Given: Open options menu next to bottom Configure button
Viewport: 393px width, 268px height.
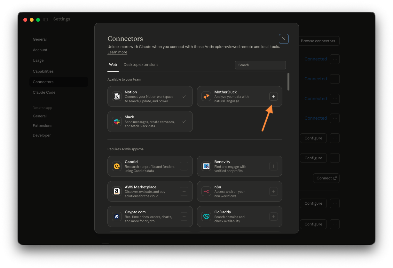Looking at the screenshot, I should click(x=335, y=224).
